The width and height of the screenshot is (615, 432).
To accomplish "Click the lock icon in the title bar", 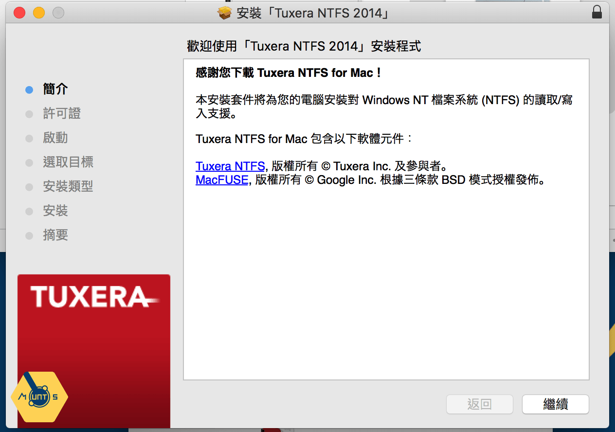I will click(x=597, y=12).
